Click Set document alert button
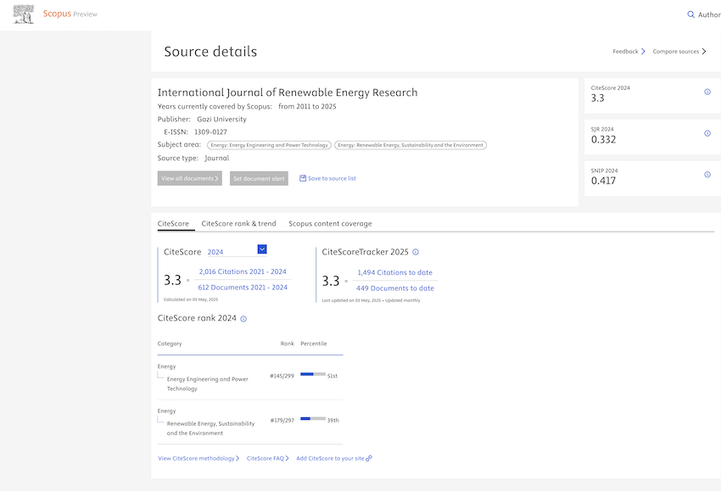The height and width of the screenshot is (492, 721). (x=259, y=178)
